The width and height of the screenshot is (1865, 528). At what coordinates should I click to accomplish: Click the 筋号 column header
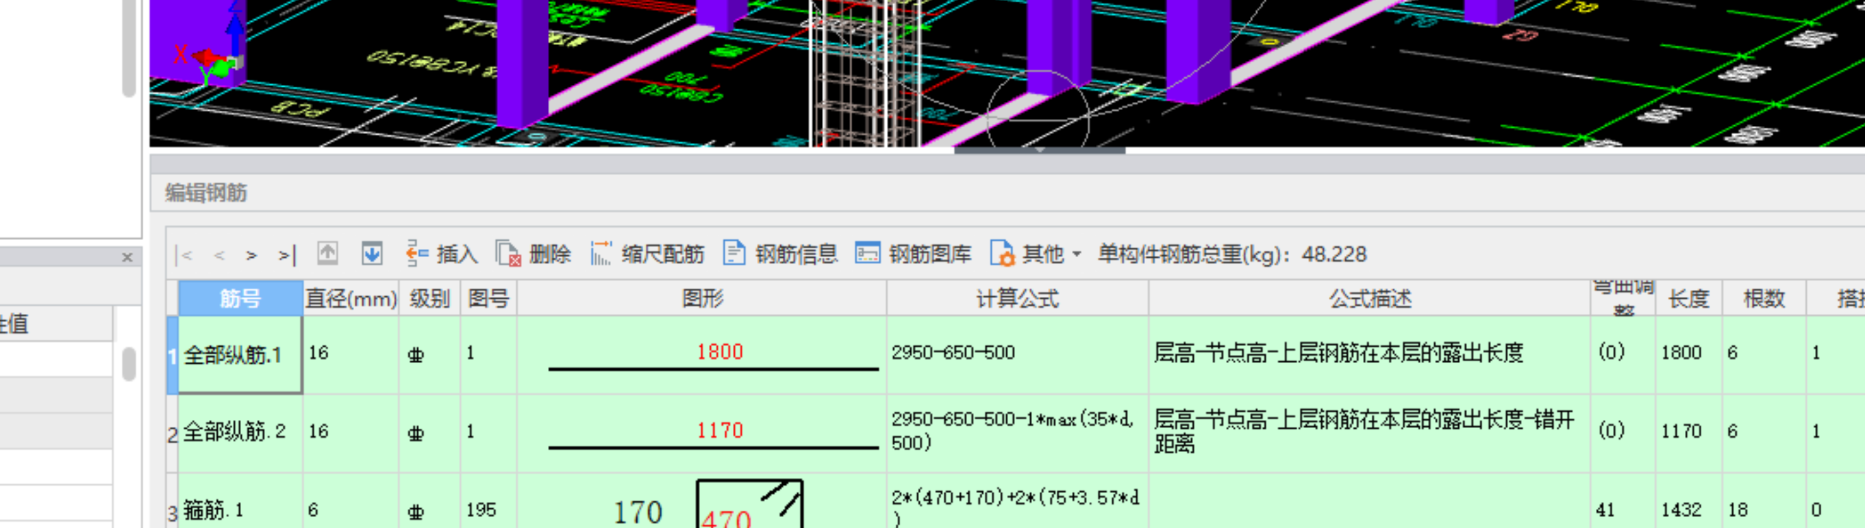[x=240, y=298]
